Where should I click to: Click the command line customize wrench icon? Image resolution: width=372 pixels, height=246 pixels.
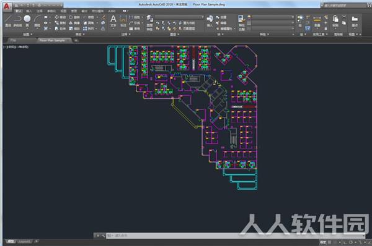tap(103, 235)
